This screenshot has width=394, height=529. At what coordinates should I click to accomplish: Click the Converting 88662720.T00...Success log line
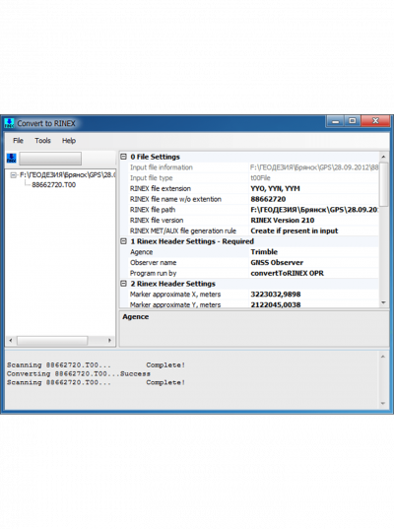click(78, 373)
